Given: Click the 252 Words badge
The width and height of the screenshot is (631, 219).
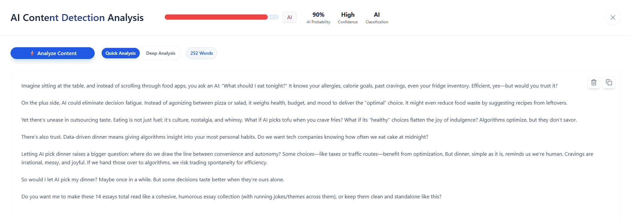Looking at the screenshot, I should pos(202,53).
